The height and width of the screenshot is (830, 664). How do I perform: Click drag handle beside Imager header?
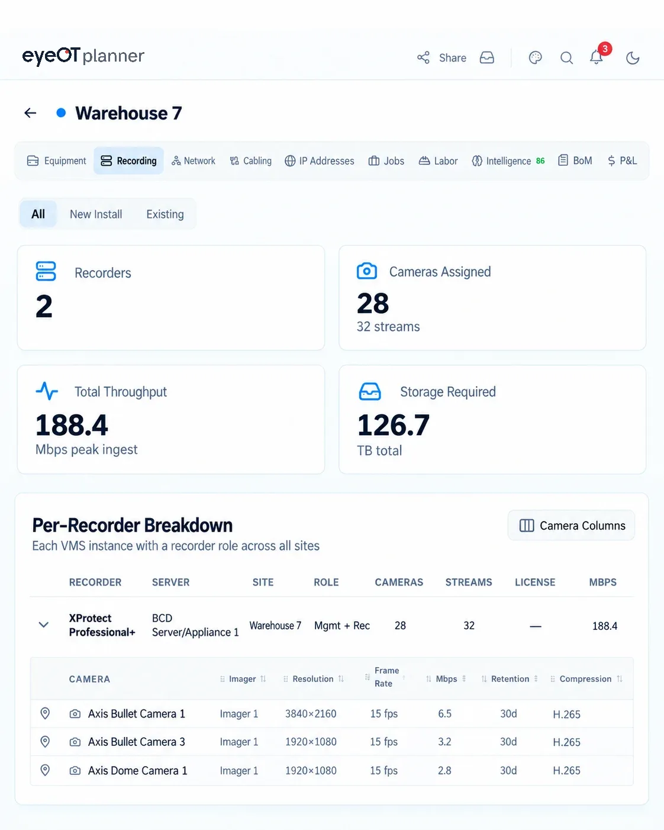(x=223, y=679)
